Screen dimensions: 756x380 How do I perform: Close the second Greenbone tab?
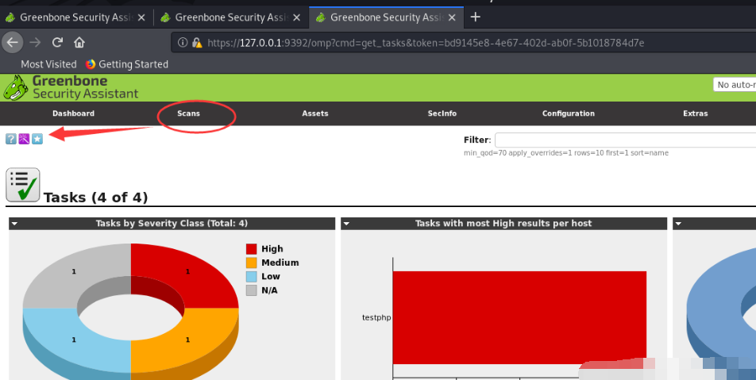[x=296, y=17]
